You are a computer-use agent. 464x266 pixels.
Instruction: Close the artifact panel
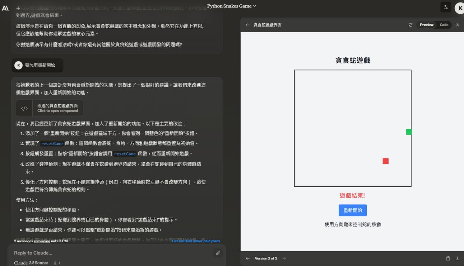click(457, 25)
